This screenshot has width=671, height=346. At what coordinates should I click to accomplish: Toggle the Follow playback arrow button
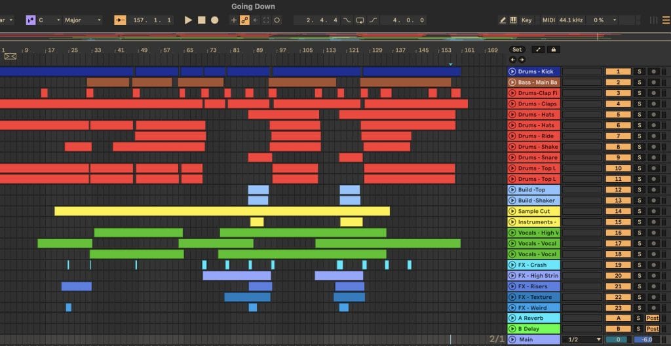(x=121, y=20)
